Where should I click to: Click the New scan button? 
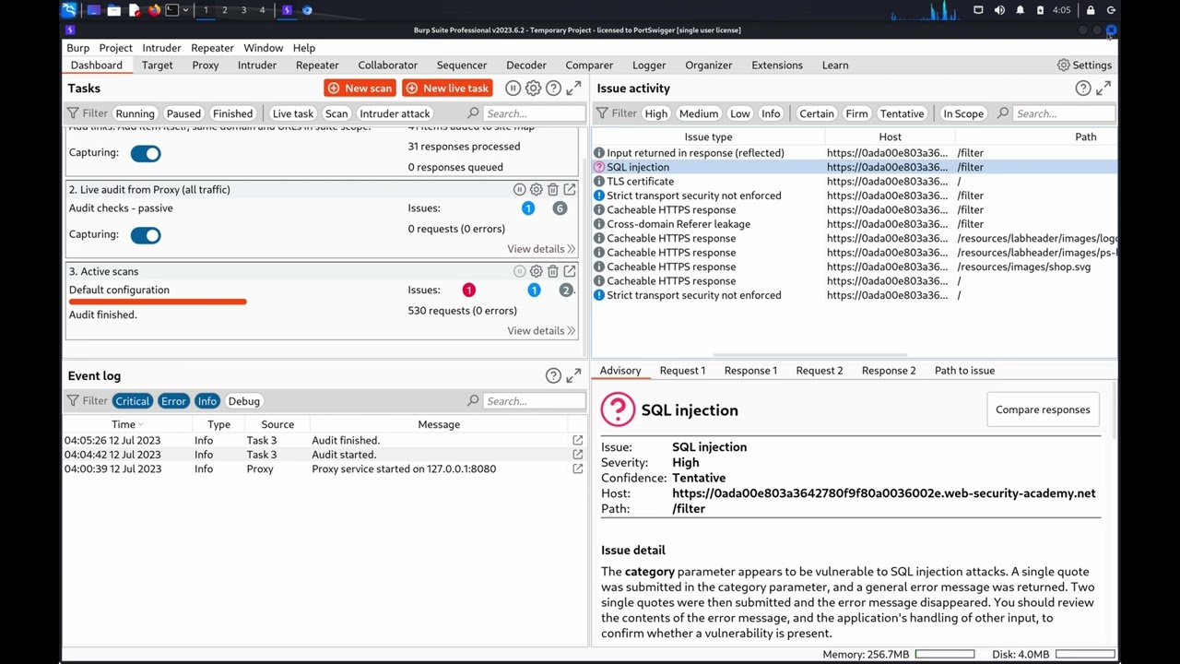click(360, 89)
